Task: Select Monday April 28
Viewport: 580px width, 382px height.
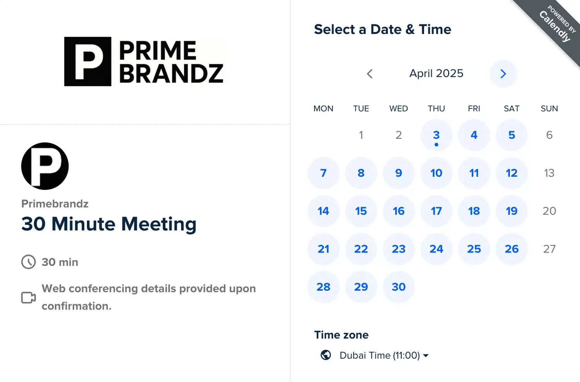Action: click(323, 286)
